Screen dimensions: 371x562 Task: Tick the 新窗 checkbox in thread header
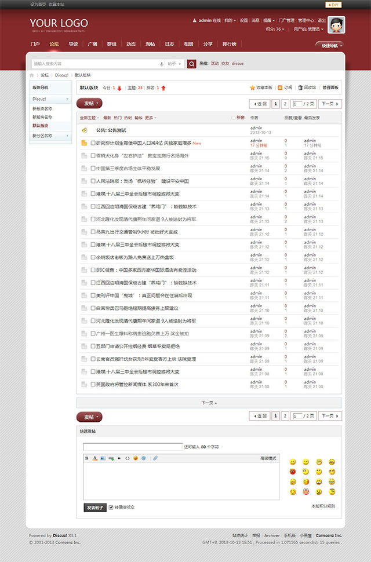[x=234, y=118]
